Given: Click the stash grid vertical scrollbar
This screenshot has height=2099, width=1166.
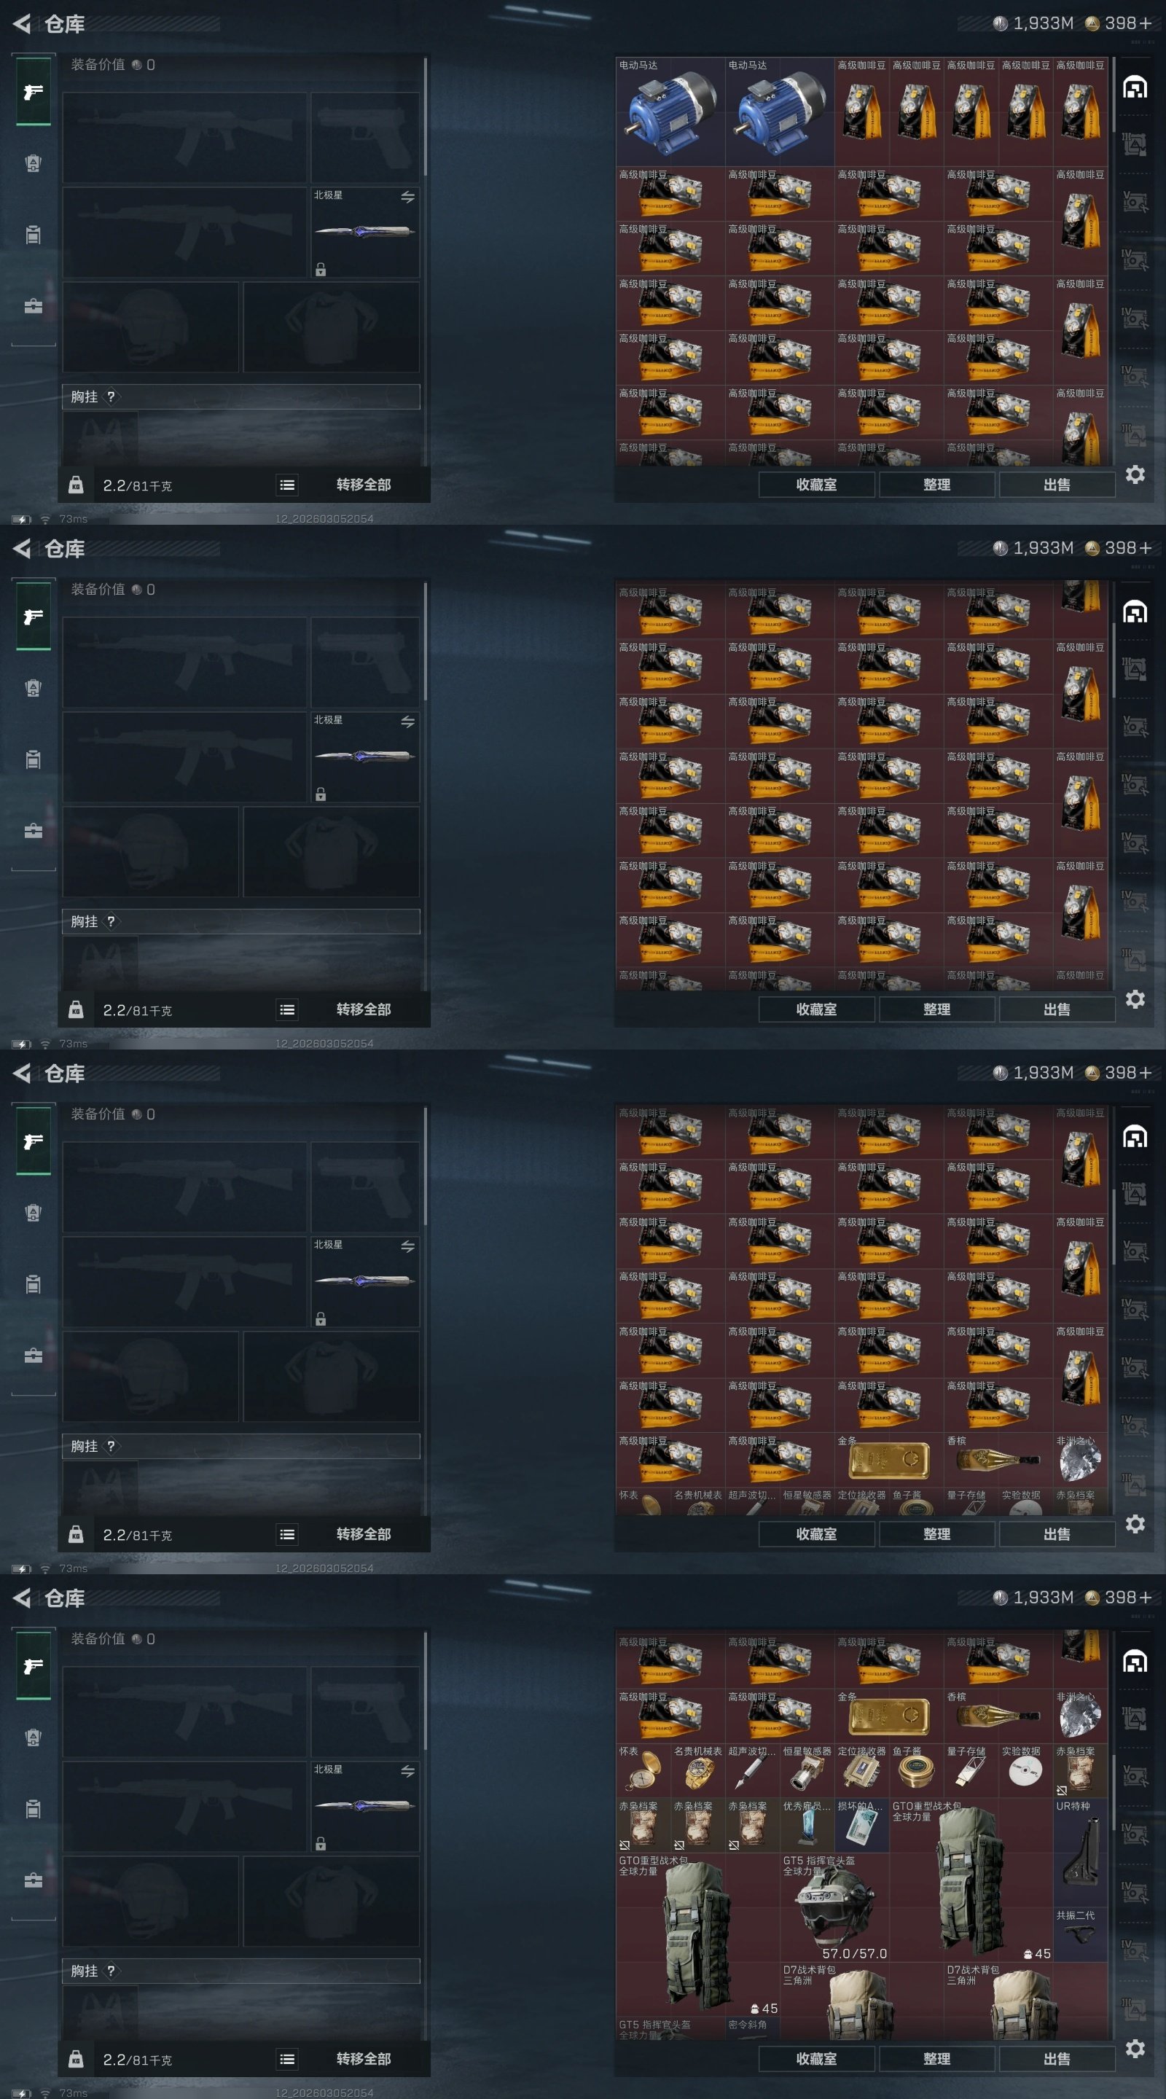Looking at the screenshot, I should 1113,1834.
